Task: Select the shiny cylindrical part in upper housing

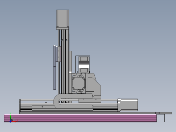Action: tap(84, 64)
